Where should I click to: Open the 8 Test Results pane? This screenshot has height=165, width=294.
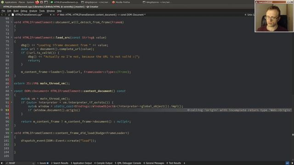click(174, 163)
